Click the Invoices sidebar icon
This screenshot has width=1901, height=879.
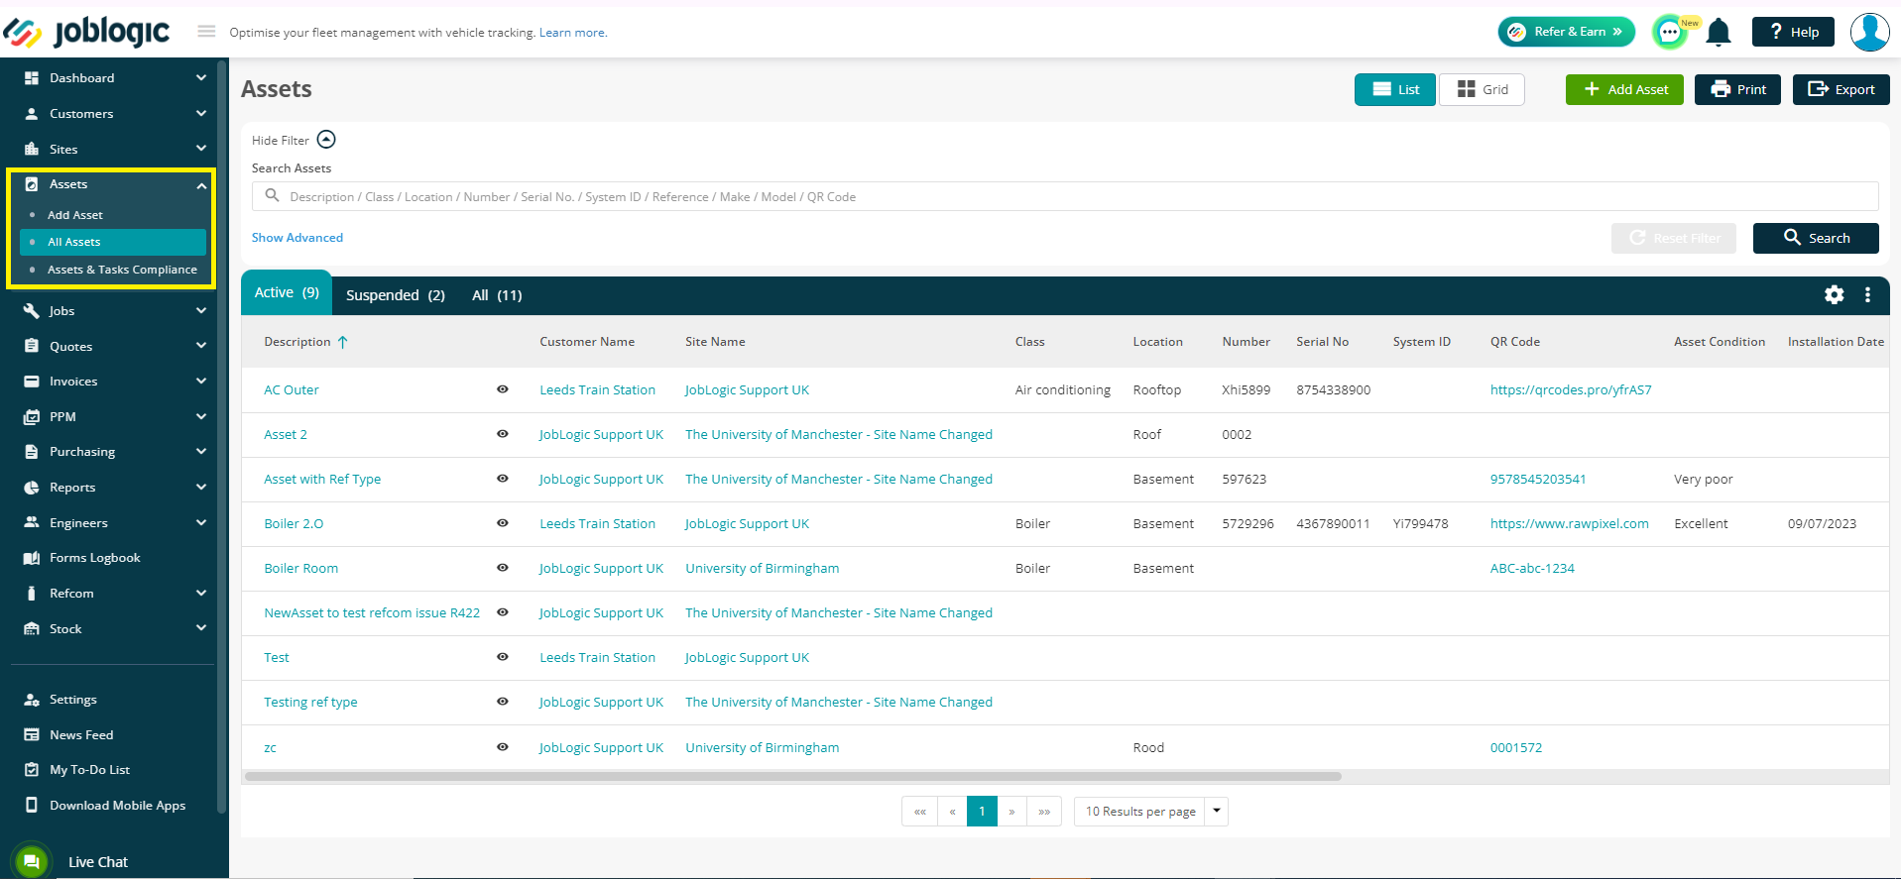click(32, 382)
